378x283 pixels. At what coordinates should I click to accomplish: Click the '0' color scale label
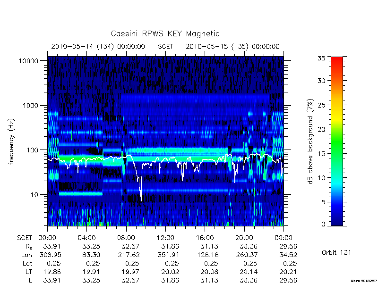point(323,225)
